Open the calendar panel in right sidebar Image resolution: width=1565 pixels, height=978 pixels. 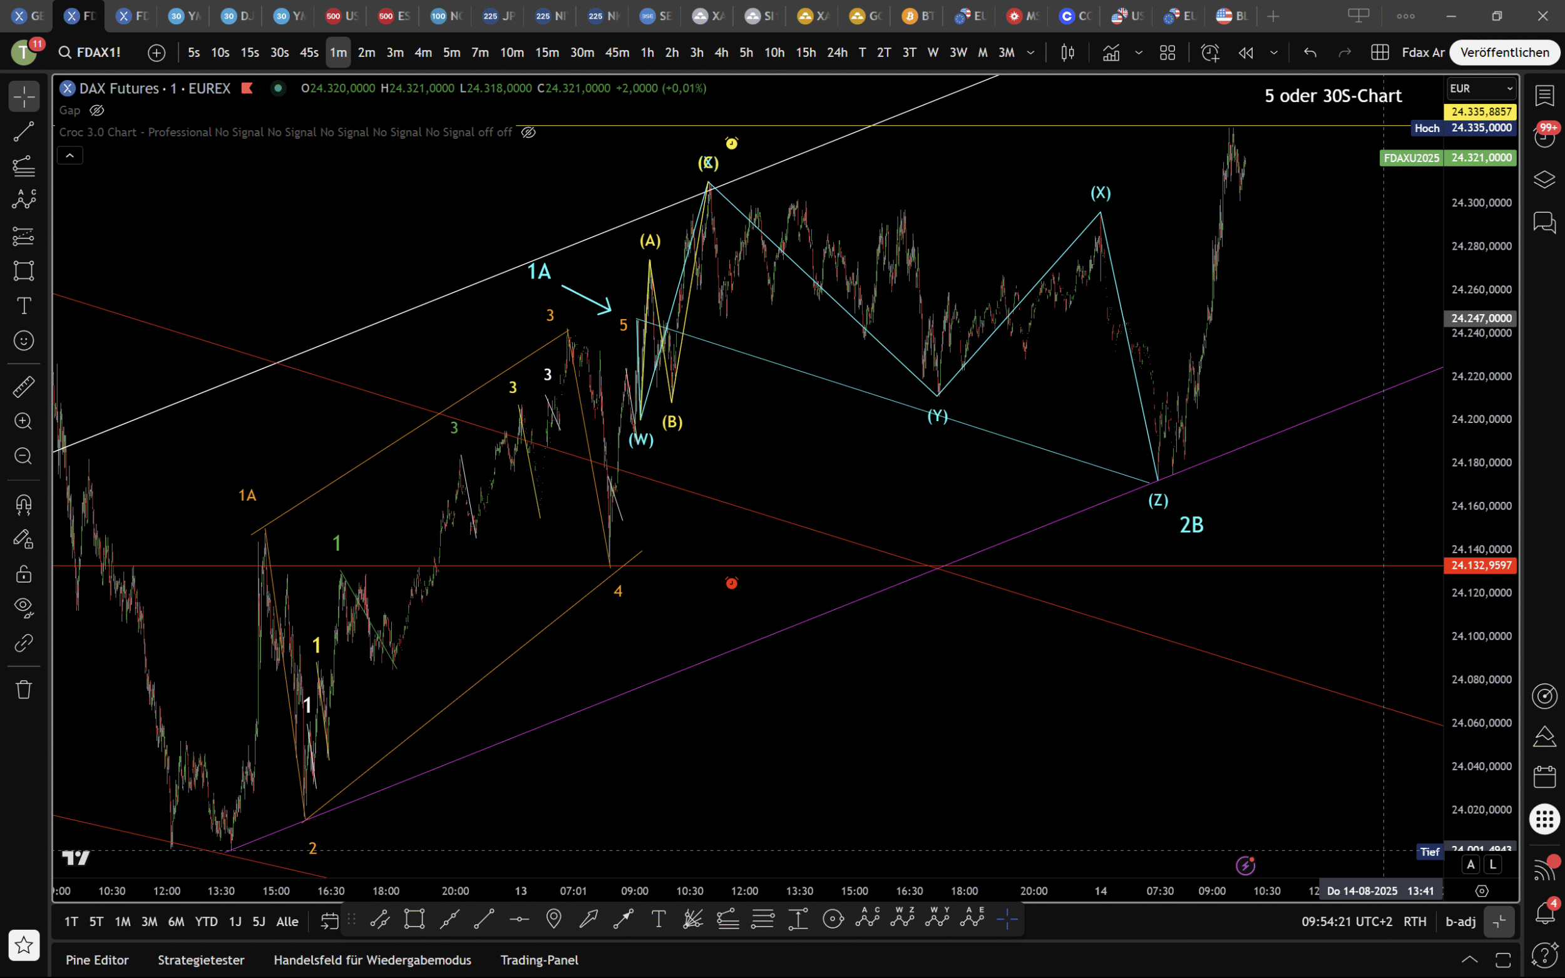(x=1544, y=777)
